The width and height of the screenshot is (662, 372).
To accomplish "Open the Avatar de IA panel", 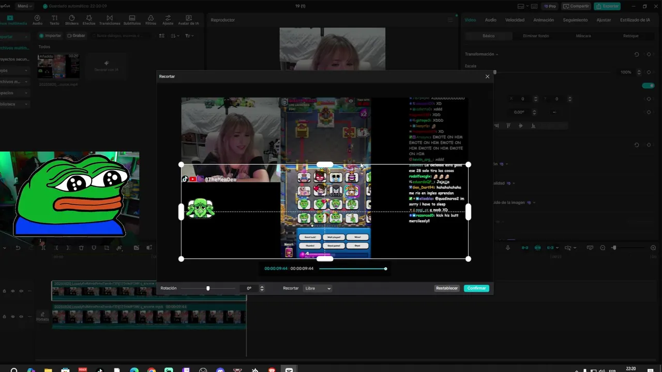I will coord(188,20).
